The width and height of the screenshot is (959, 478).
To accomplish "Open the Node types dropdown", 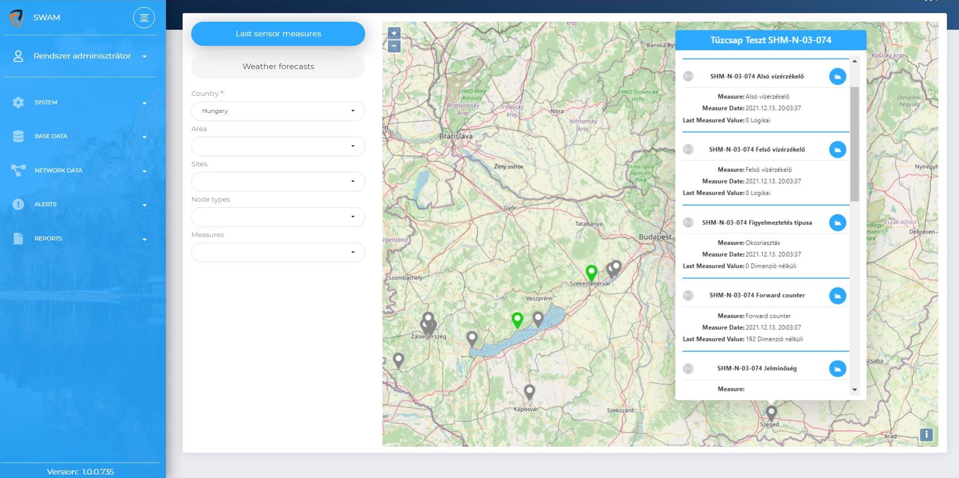I will click(278, 217).
